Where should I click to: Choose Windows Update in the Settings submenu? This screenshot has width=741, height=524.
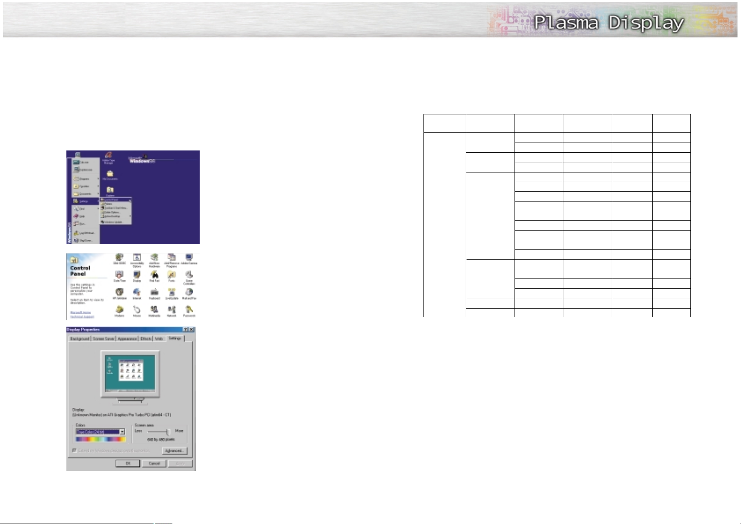tap(116, 222)
